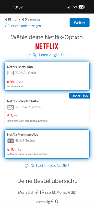The height and width of the screenshot is (205, 94).
Task: Choose the Netflix Premium-Abo option
Action: [47, 144]
